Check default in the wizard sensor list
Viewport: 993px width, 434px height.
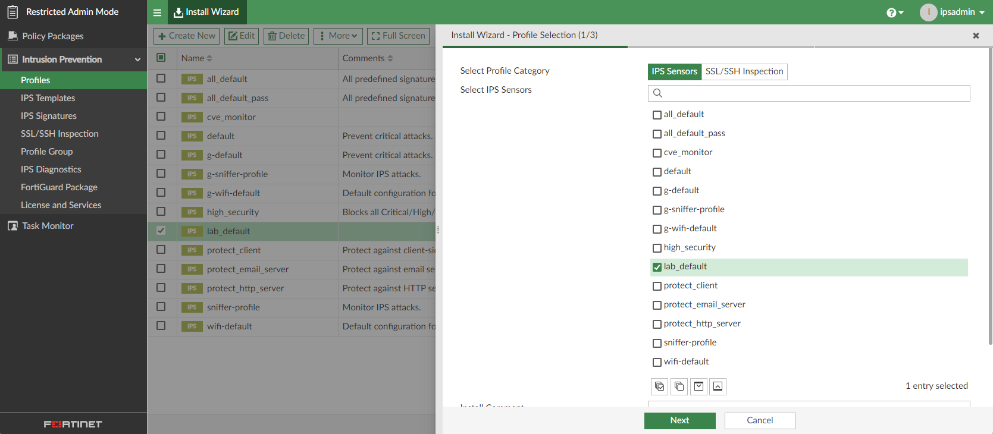tap(657, 172)
